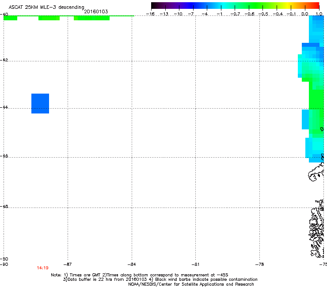Click the longitude axis label '-90'
Image resolution: width=327 pixels, height=287 pixels.
click(x=4, y=264)
